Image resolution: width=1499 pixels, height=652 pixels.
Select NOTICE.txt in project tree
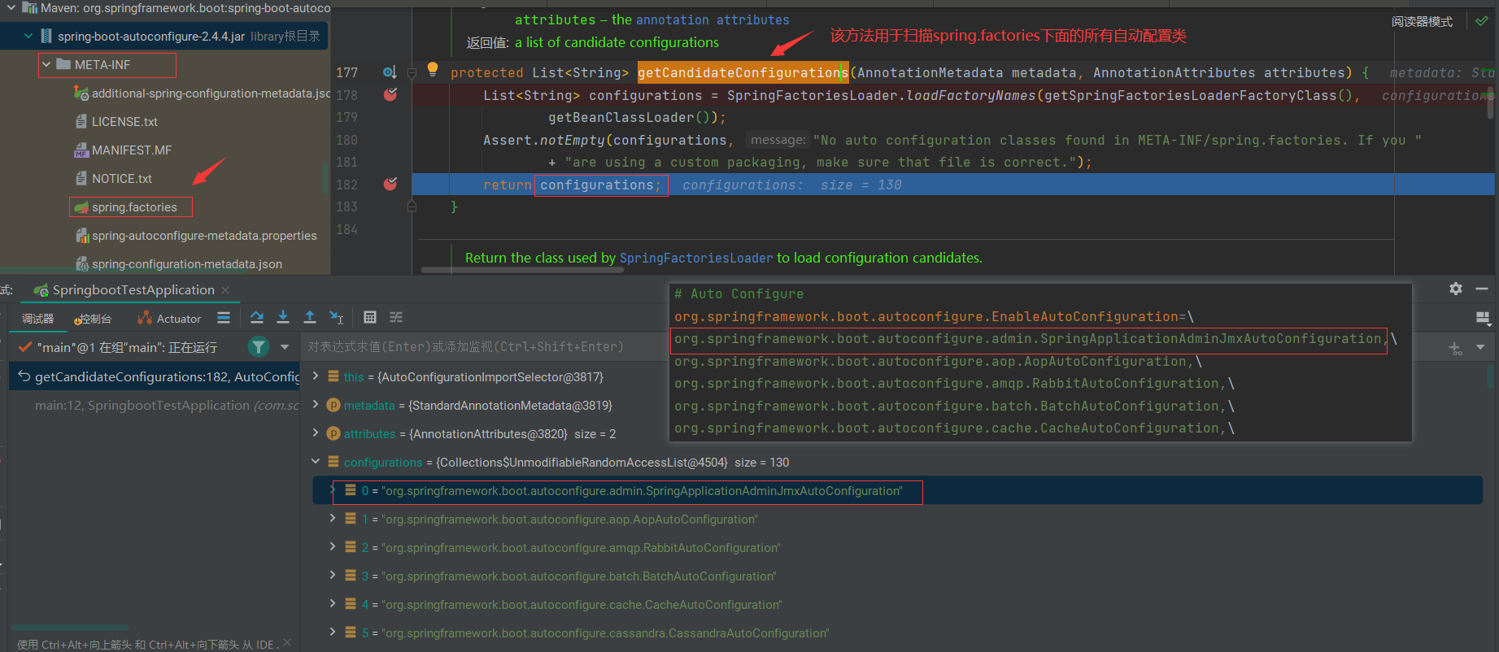click(122, 179)
